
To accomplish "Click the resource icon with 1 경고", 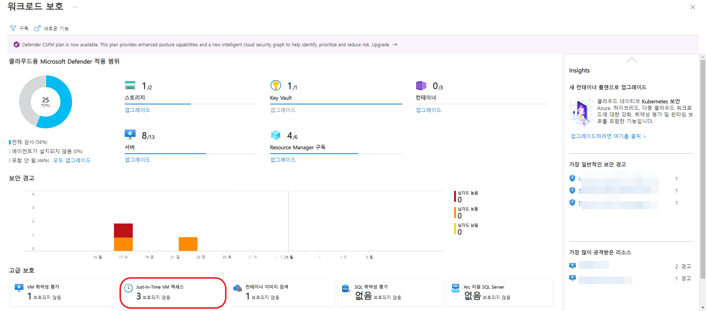I will pos(573,278).
